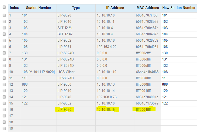Edit New Station Number field showing 101
This screenshot has width=201, height=132.
pos(179,15)
